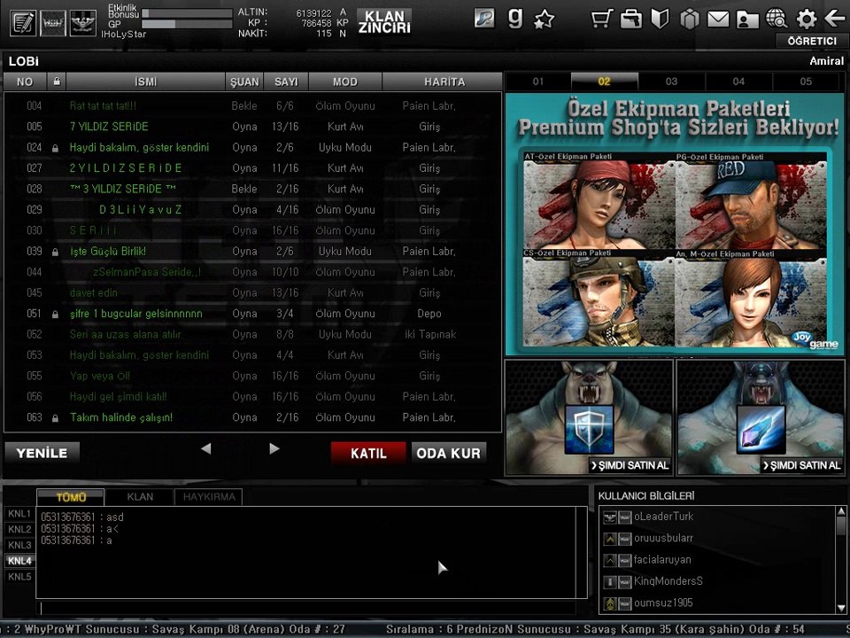Select room 005 '7 YILDIZ SERİDE'
Screen dimensions: 850x638
pyautogui.click(x=252, y=127)
